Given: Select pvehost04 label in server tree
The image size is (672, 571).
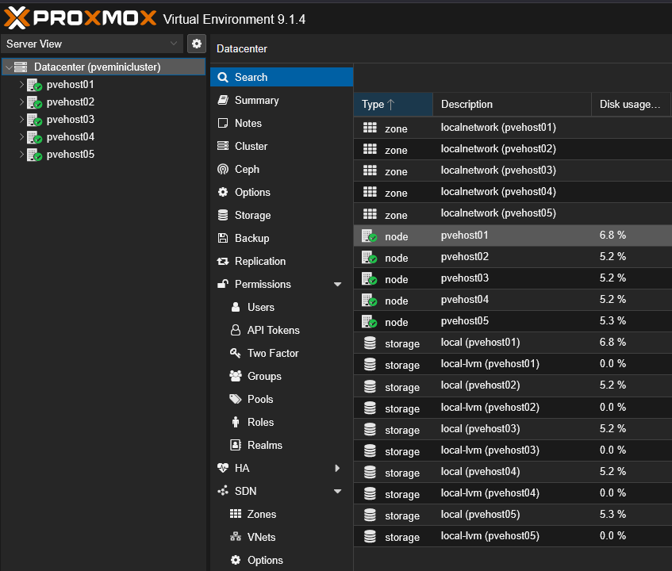Looking at the screenshot, I should tap(71, 137).
